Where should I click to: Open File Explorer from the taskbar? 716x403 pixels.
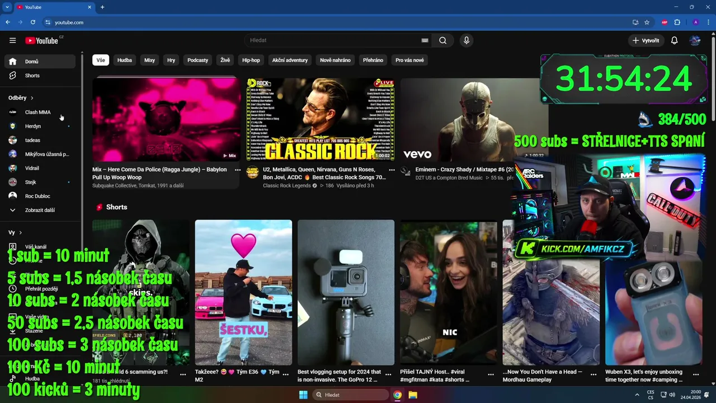click(x=413, y=395)
